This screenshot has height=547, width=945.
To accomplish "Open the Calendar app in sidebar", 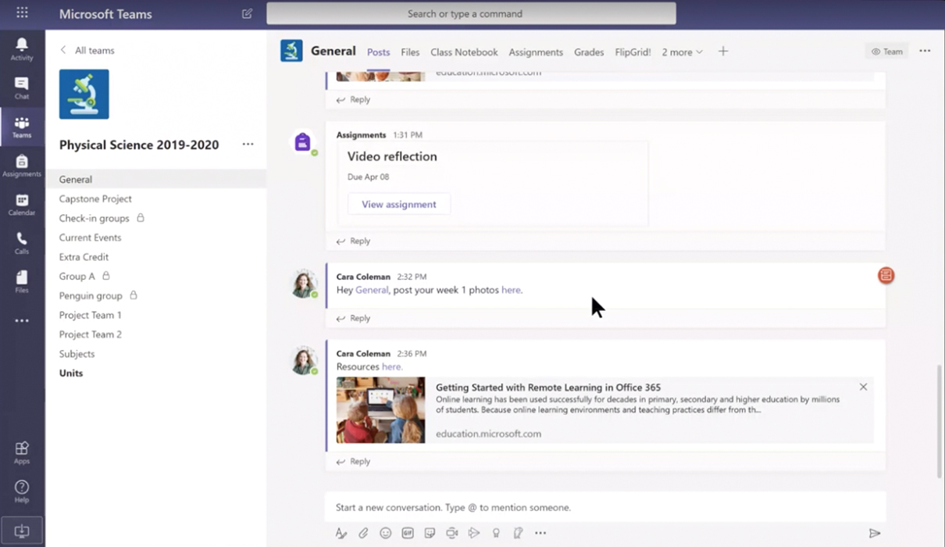I will (x=22, y=205).
